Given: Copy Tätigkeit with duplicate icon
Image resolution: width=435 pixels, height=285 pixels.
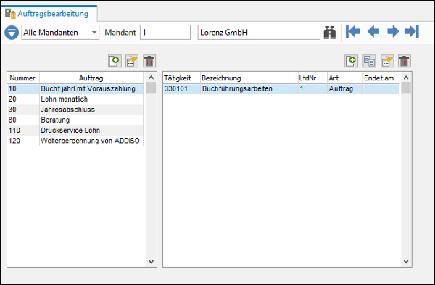Looking at the screenshot, I should point(369,61).
